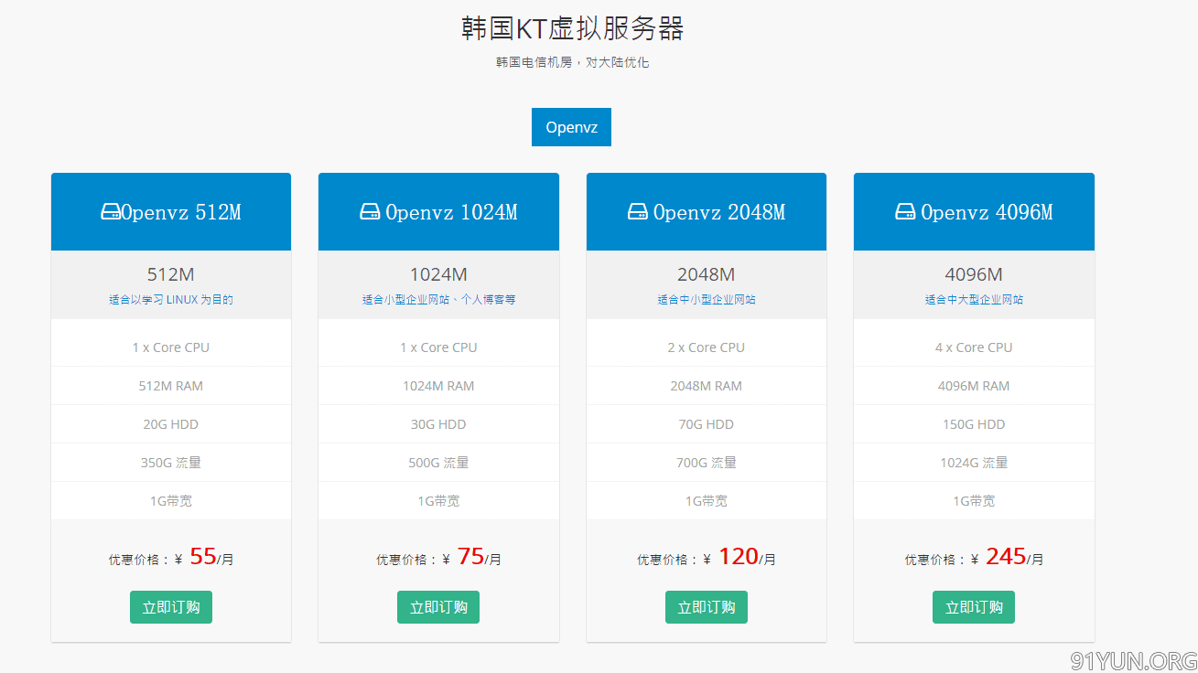The image size is (1198, 673).
Task: Click the 30G HDD row
Action: [x=438, y=424]
